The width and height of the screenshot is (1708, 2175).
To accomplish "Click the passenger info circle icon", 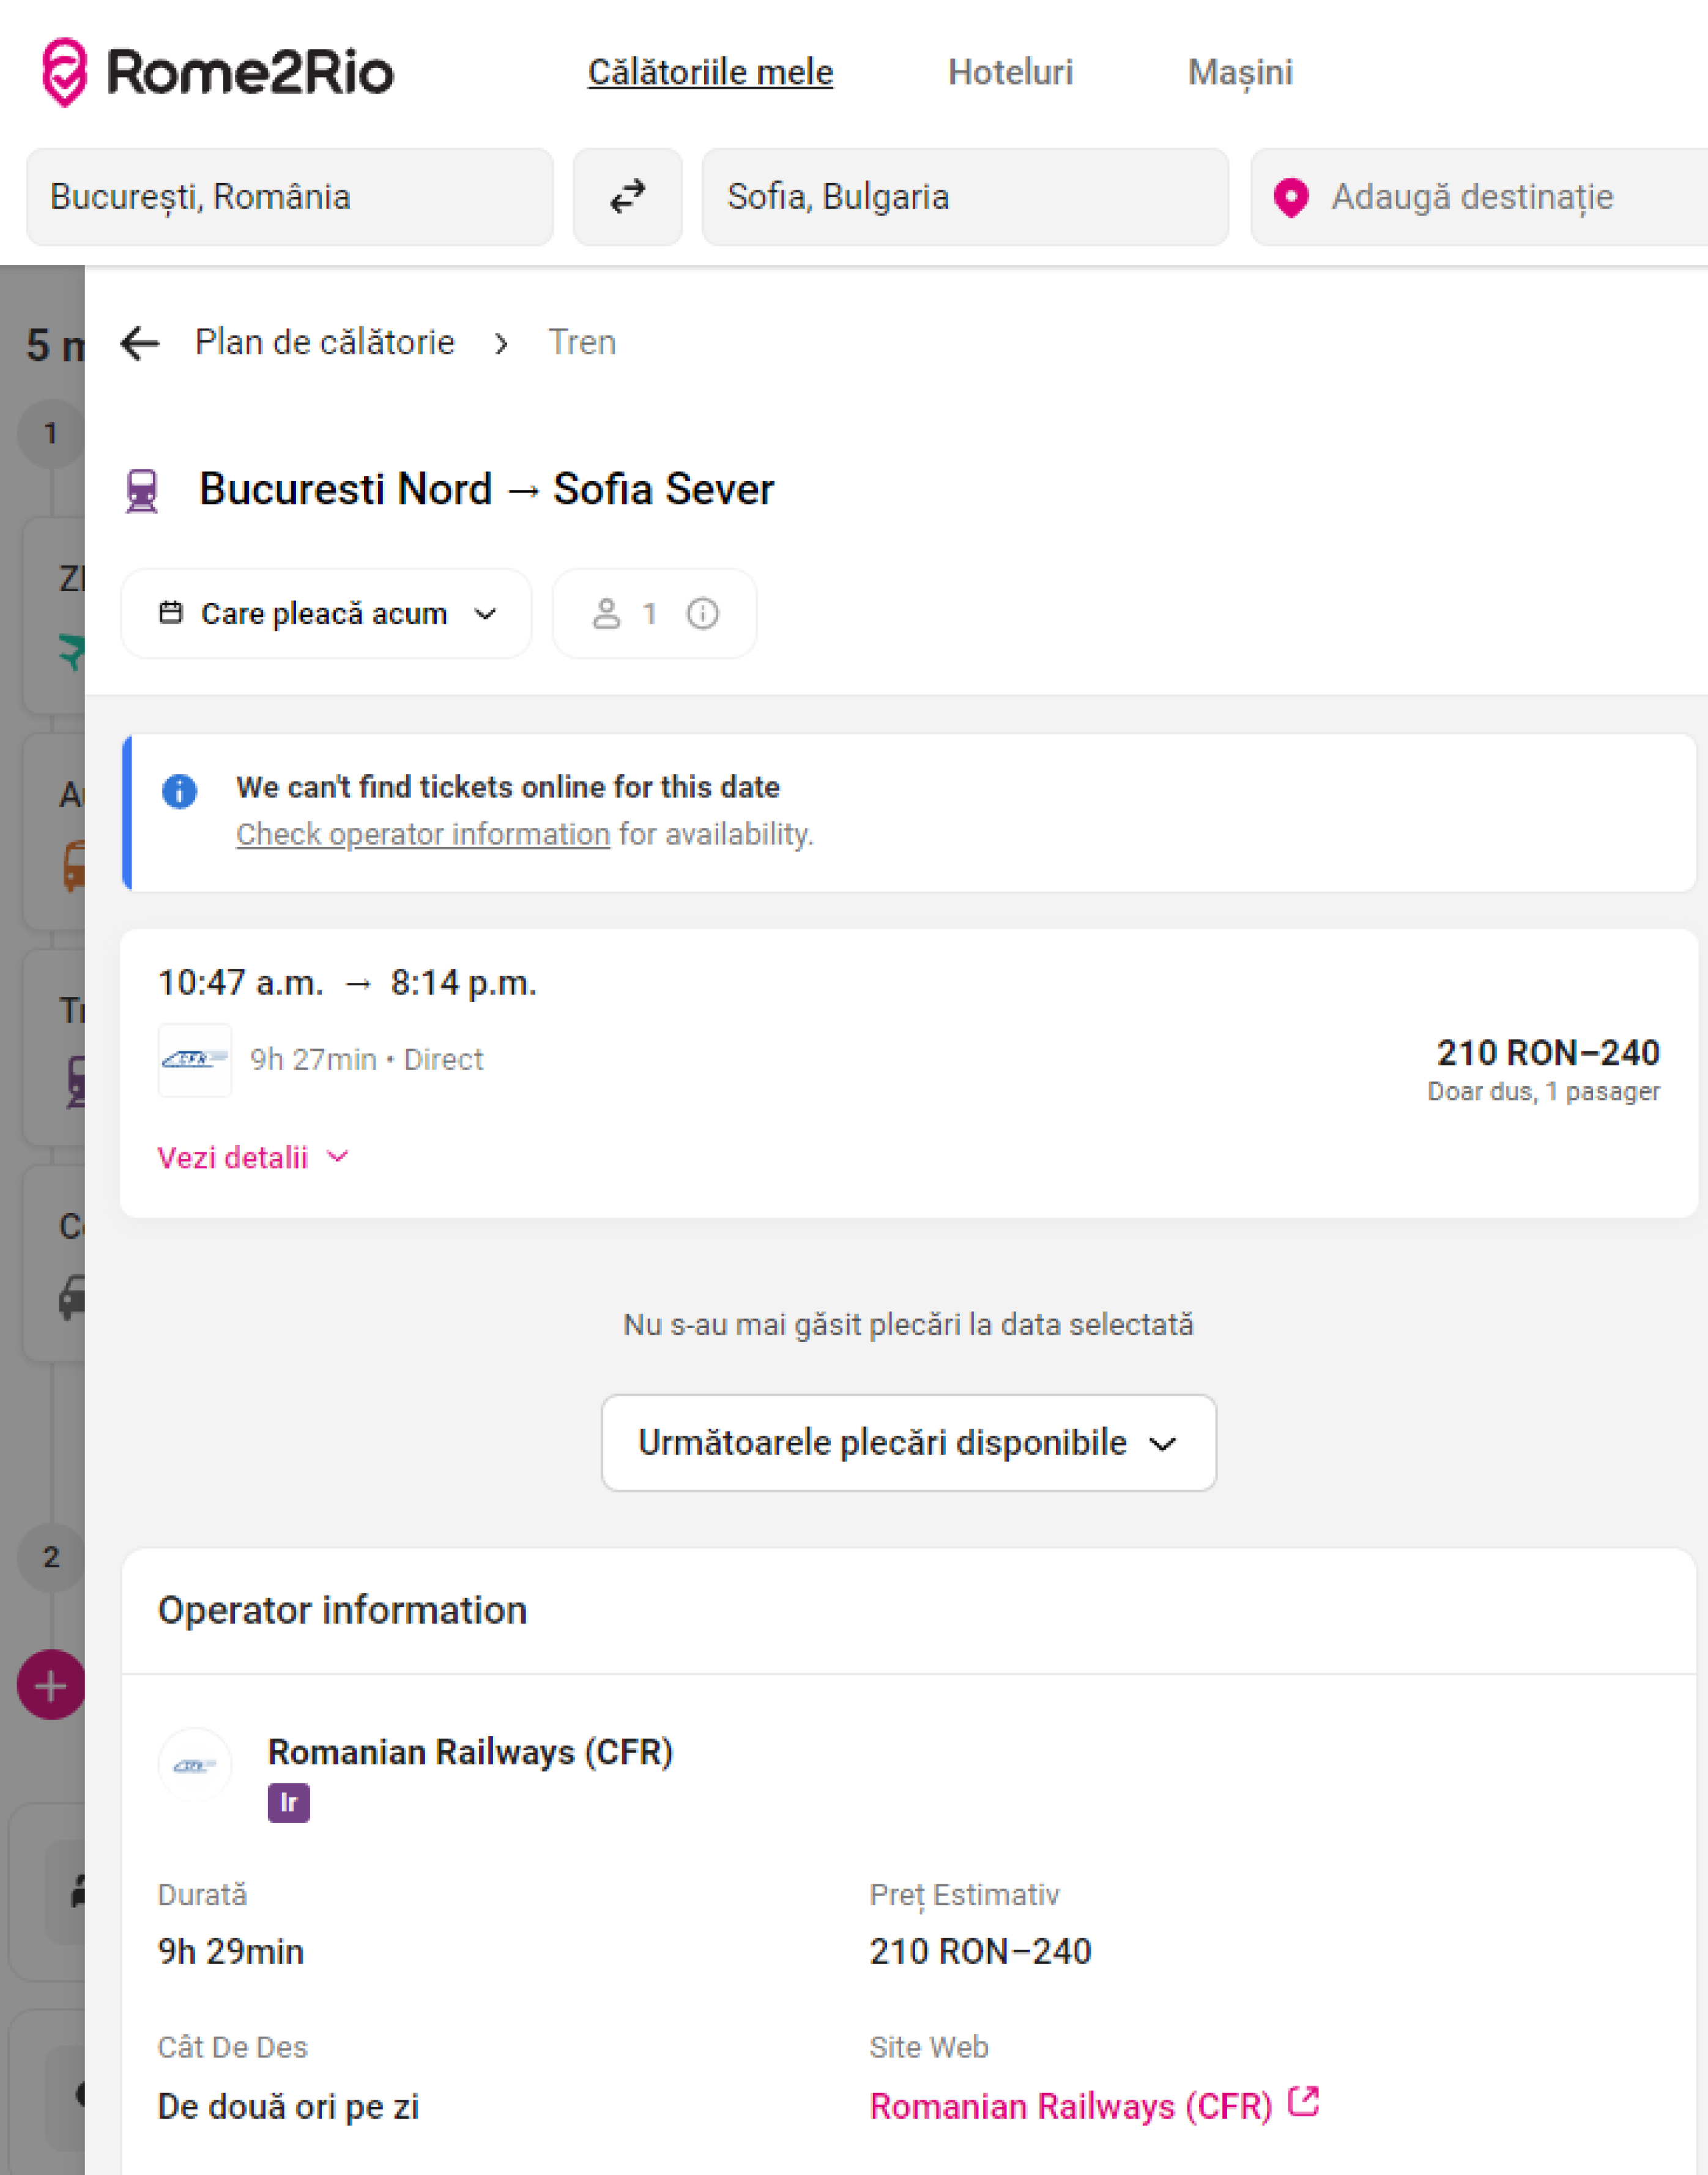I will [x=702, y=613].
